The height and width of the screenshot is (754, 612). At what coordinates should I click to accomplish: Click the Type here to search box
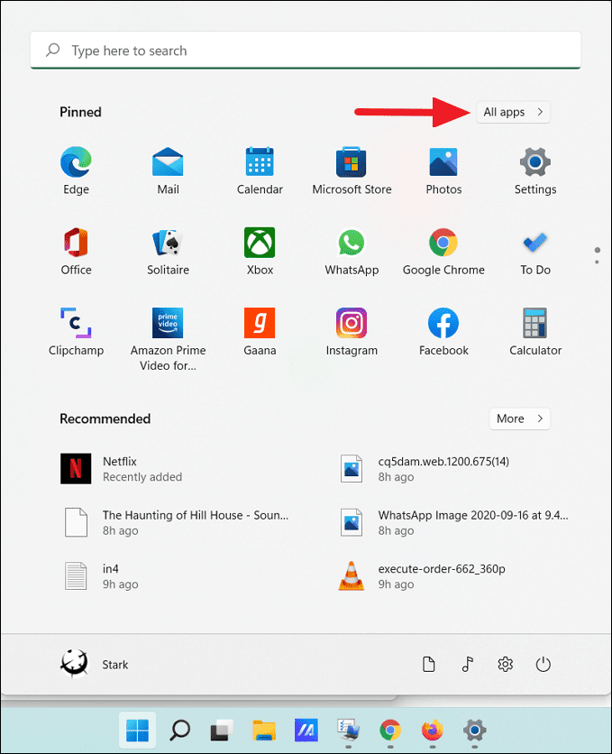[306, 50]
